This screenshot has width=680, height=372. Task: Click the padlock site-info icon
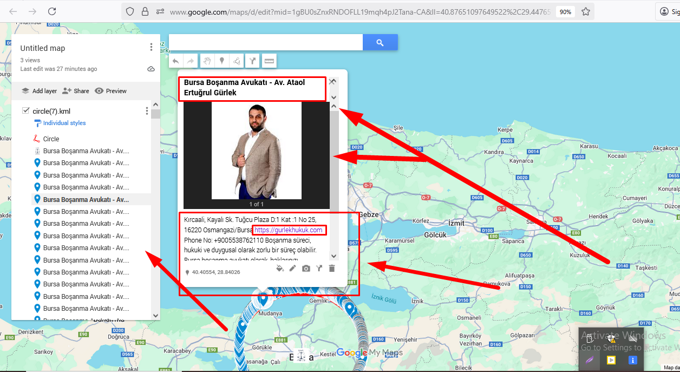coord(145,11)
